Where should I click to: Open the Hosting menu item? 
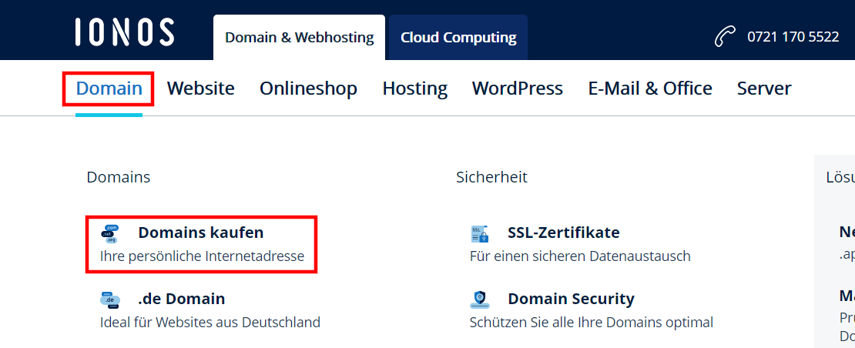point(414,89)
